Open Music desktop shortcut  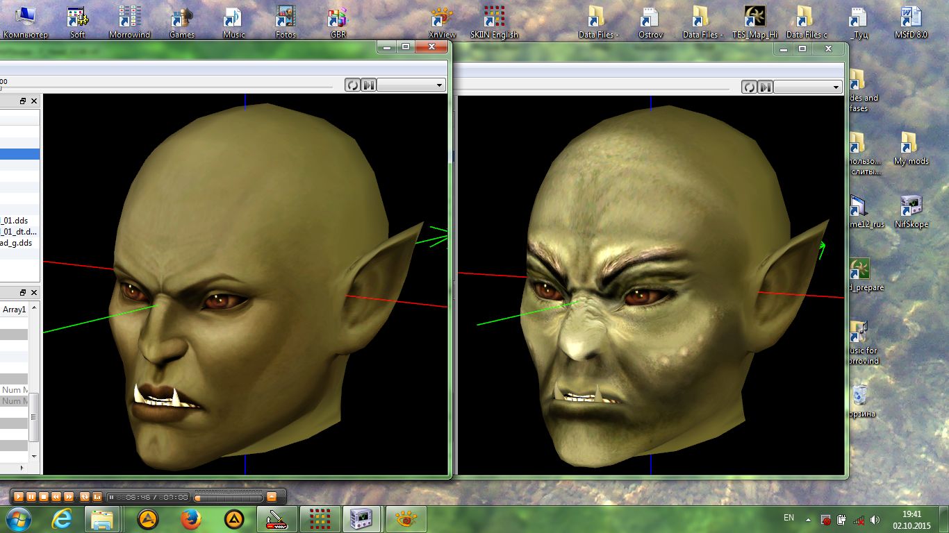pyautogui.click(x=234, y=21)
